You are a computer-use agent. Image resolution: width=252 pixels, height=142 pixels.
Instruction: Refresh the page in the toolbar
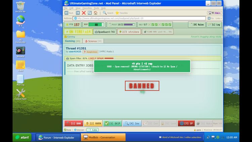90,13
